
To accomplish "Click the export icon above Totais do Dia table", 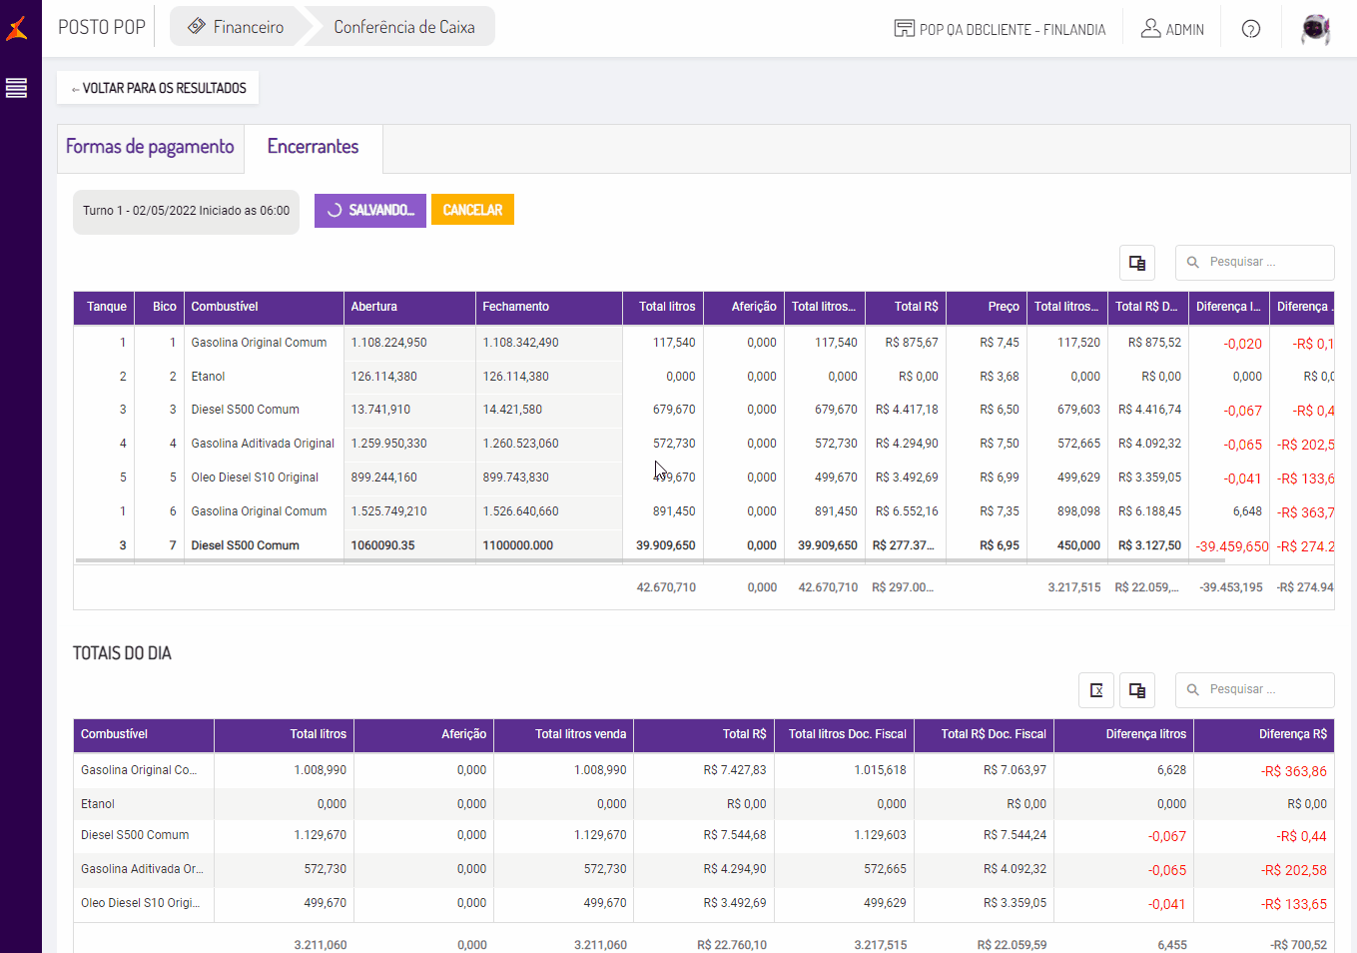I will [x=1095, y=690].
